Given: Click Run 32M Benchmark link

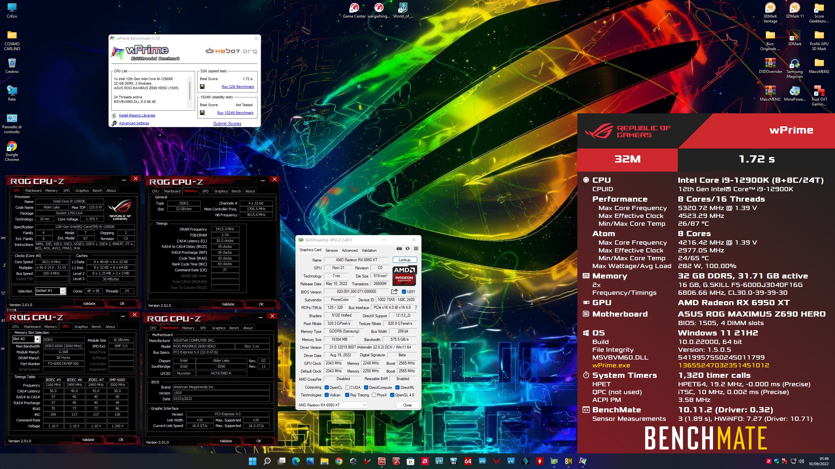Looking at the screenshot, I should click(238, 87).
